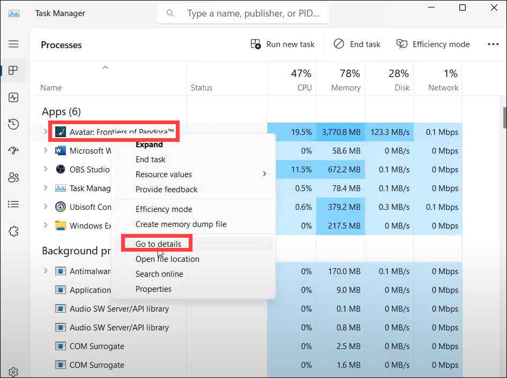Expand the OBS Studio process group
The height and width of the screenshot is (378, 507).
[x=46, y=169]
